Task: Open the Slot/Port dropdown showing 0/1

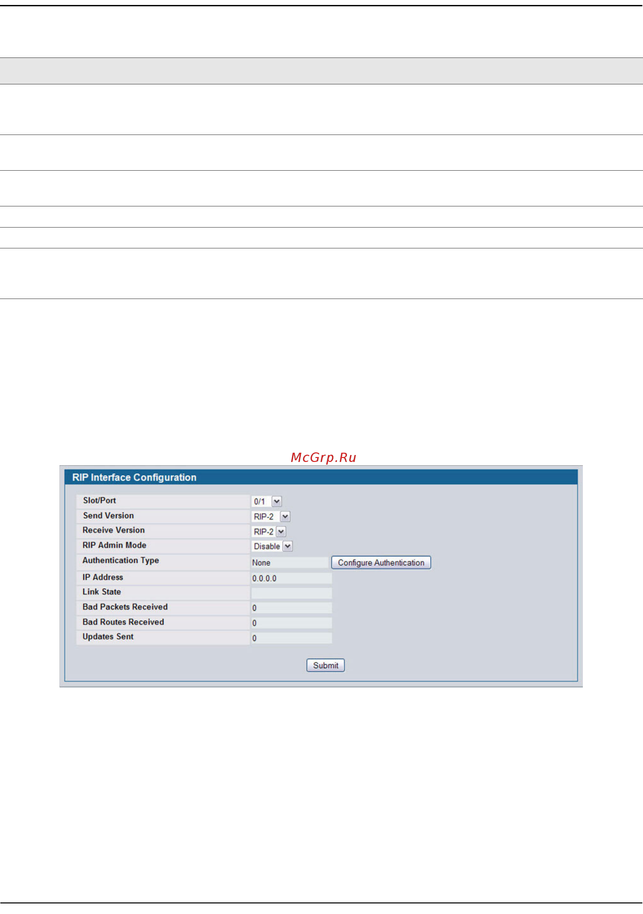Action: [266, 501]
